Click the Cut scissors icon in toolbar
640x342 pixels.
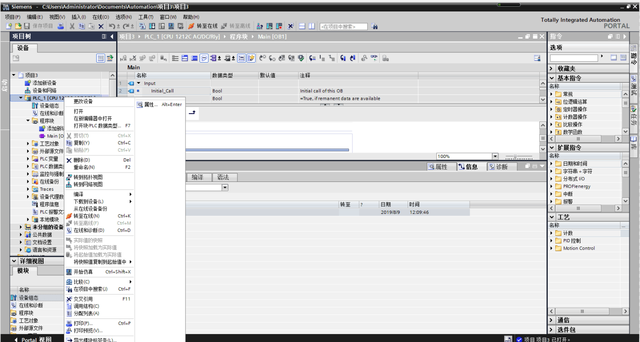point(72,26)
